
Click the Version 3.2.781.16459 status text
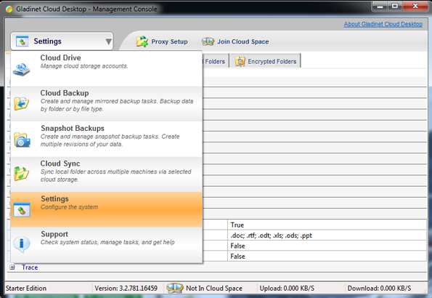click(126, 288)
